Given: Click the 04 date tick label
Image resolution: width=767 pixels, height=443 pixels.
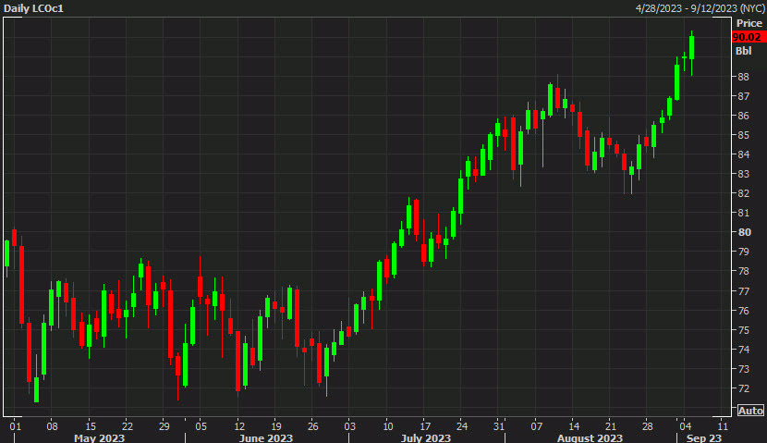Looking at the screenshot, I should pyautogui.click(x=685, y=426).
